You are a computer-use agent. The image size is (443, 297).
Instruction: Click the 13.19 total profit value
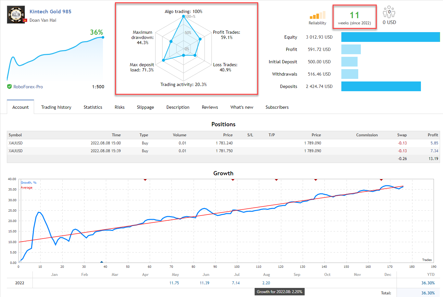coord(433,159)
